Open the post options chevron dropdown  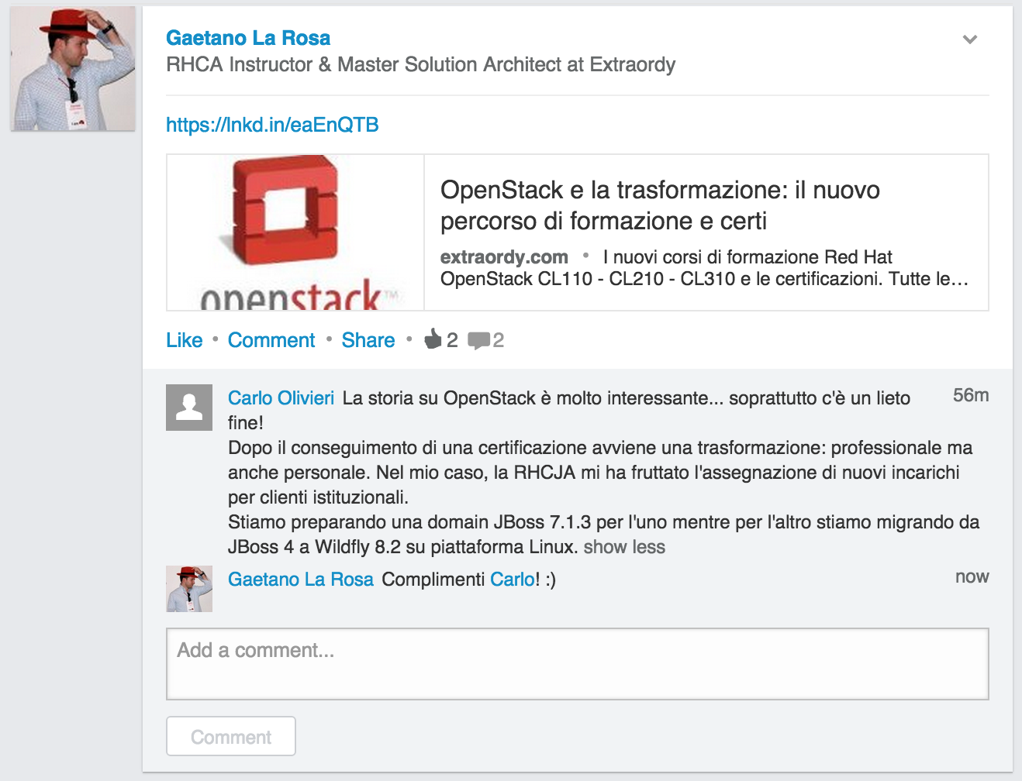click(969, 40)
